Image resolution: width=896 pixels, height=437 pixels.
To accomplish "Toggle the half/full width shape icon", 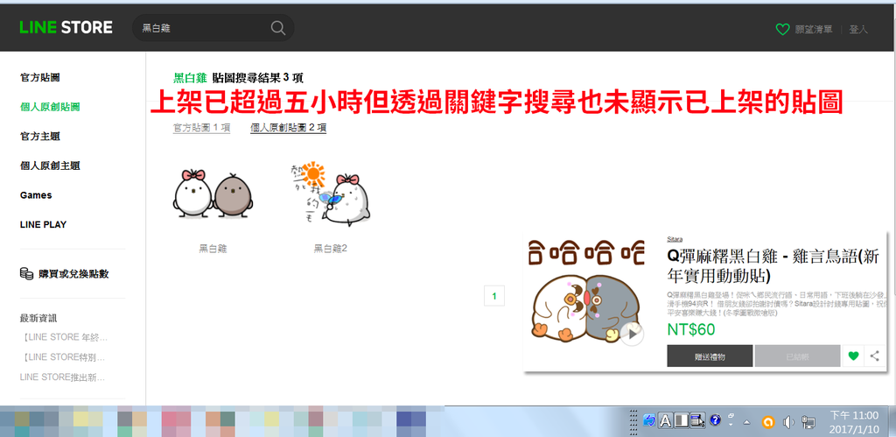I will [682, 421].
